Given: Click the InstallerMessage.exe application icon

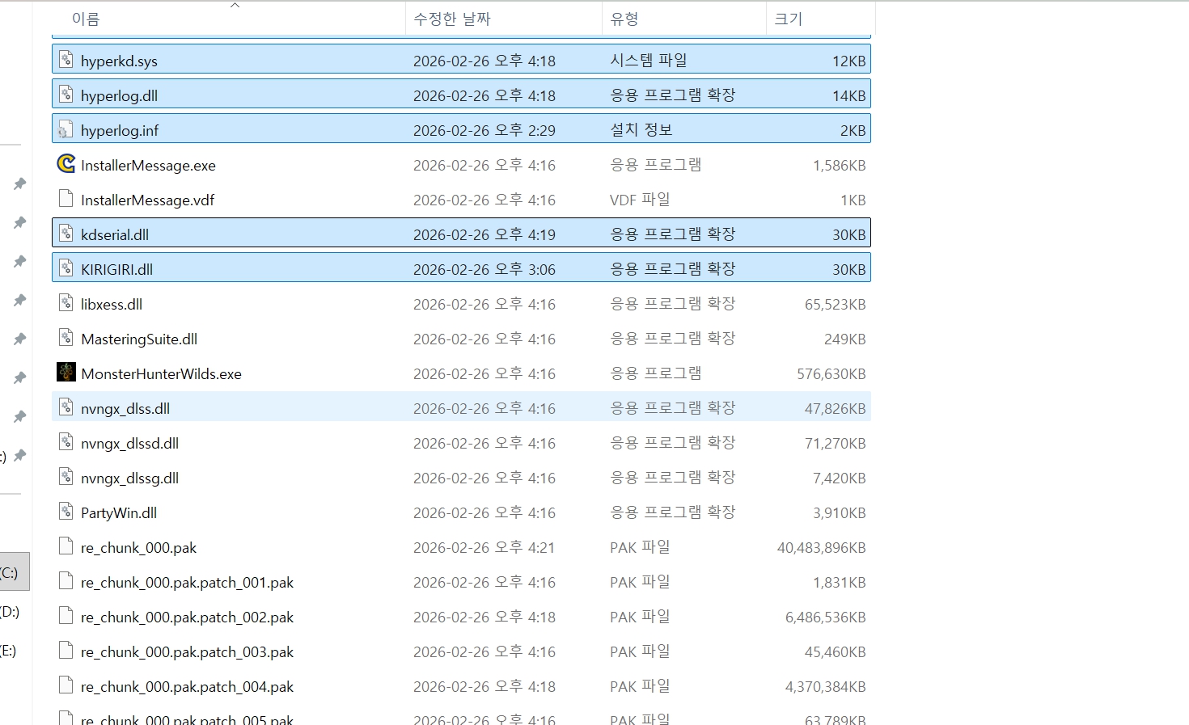Looking at the screenshot, I should [x=66, y=164].
